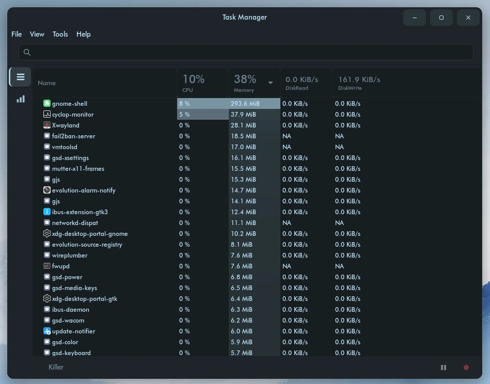
Task: Click the xdg-desktop-portal-gnome gear icon
Action: (47, 233)
